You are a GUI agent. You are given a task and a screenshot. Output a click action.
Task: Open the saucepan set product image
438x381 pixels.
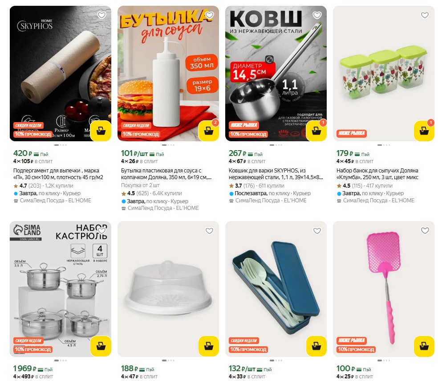(61, 289)
